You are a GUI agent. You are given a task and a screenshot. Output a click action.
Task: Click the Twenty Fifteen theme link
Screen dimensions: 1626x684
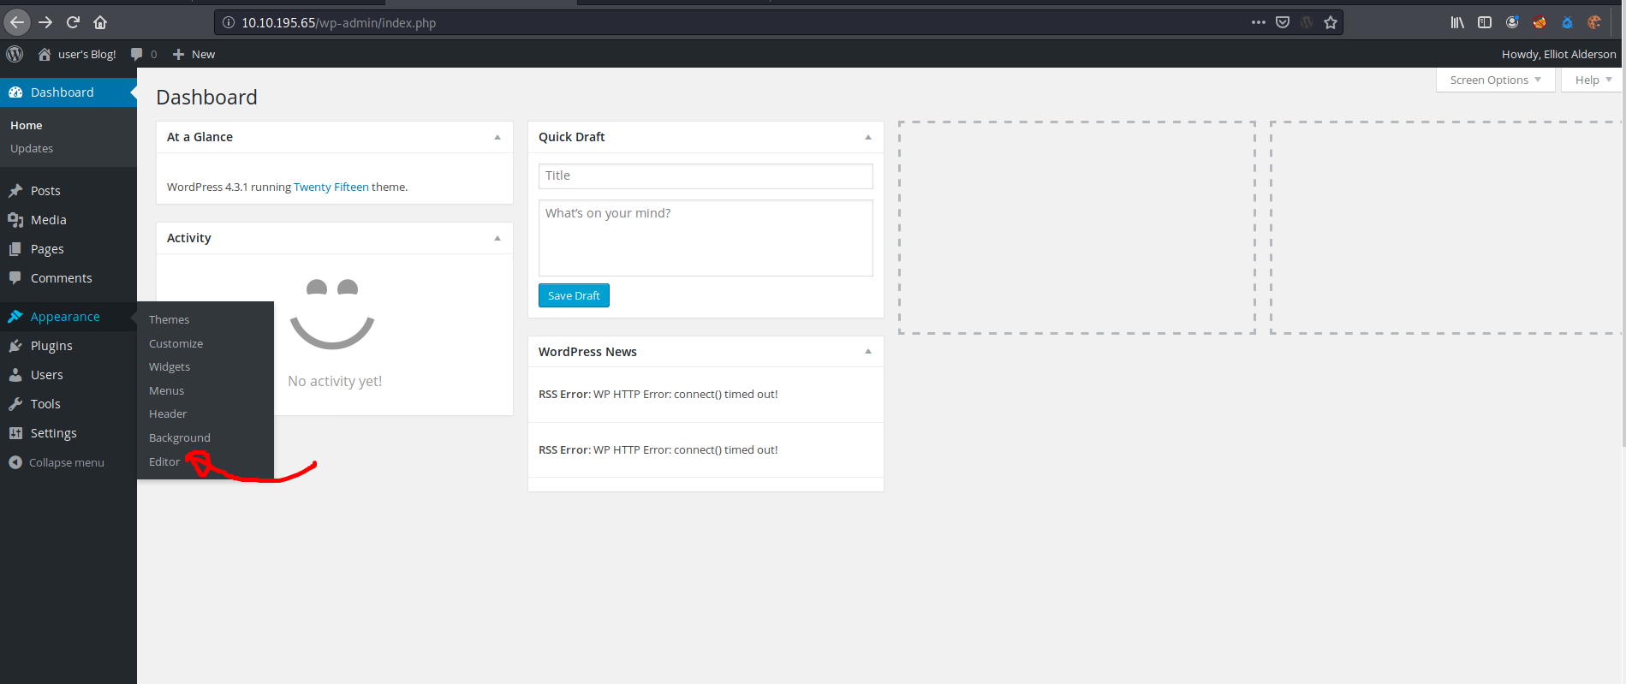pyautogui.click(x=331, y=187)
